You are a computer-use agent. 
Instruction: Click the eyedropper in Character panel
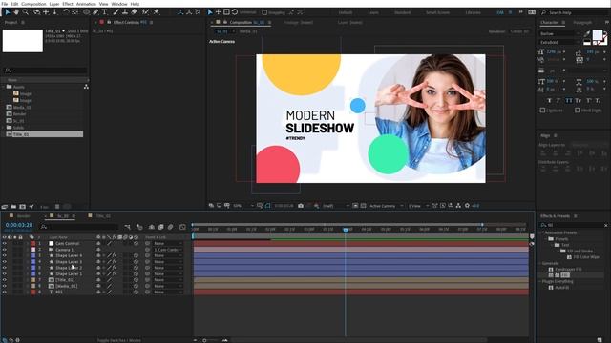pyautogui.click(x=587, y=34)
